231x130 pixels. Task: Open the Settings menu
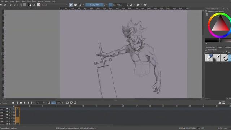pos(40,1)
